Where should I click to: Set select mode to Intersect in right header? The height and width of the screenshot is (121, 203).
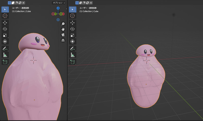pos(91,3)
